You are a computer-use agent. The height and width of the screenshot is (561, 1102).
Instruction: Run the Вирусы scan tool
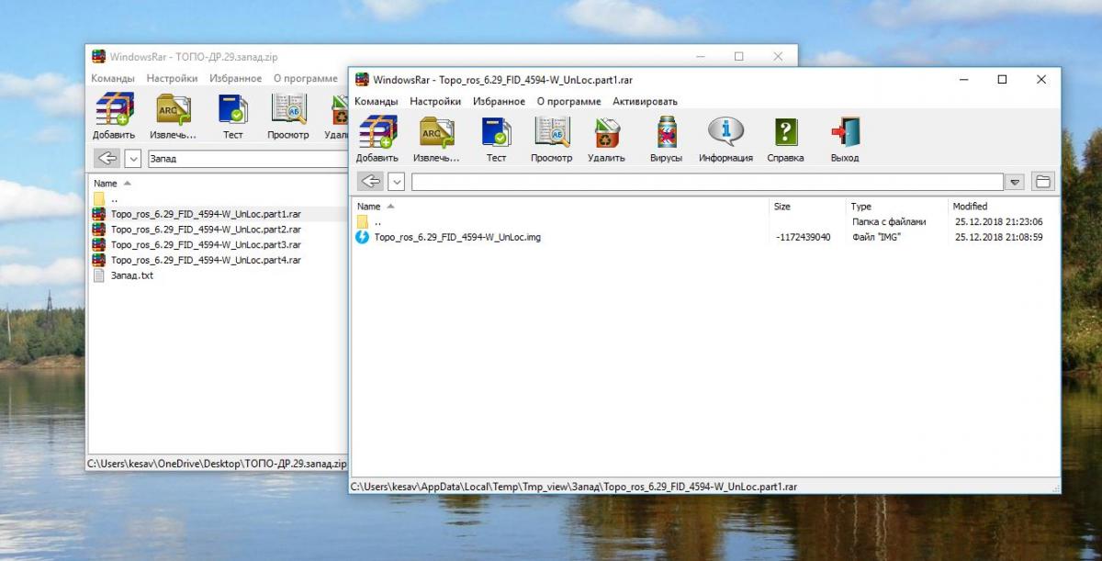[x=666, y=134]
